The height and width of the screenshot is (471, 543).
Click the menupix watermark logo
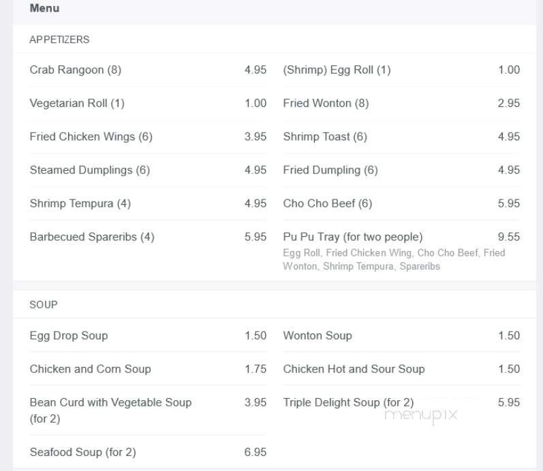coord(420,415)
